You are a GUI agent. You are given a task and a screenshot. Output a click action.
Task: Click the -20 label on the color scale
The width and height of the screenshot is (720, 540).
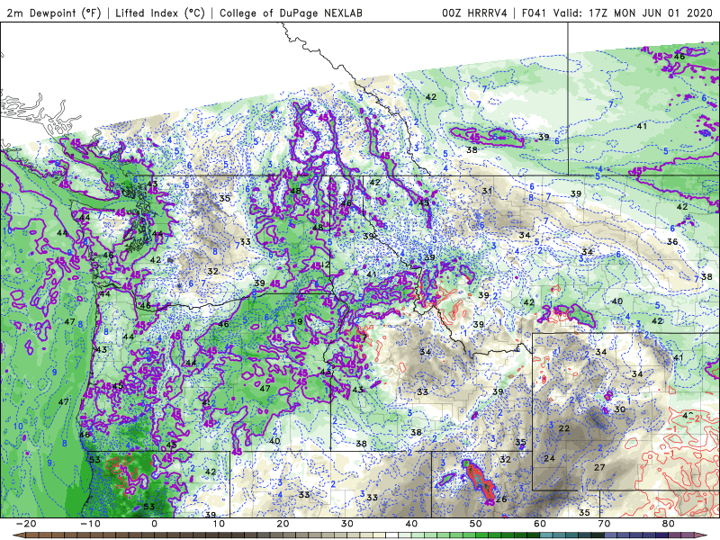pyautogui.click(x=26, y=524)
